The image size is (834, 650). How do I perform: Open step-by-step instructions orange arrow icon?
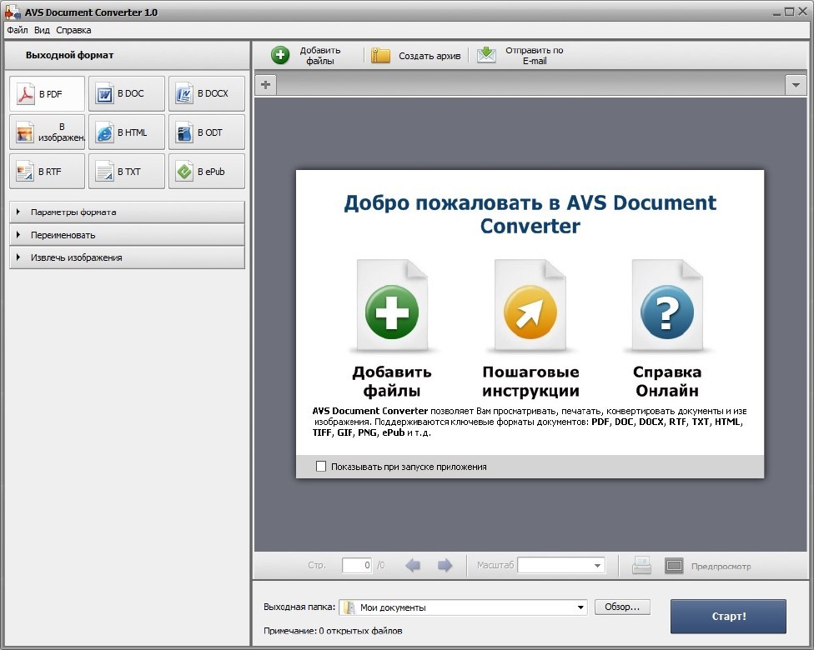(x=530, y=312)
